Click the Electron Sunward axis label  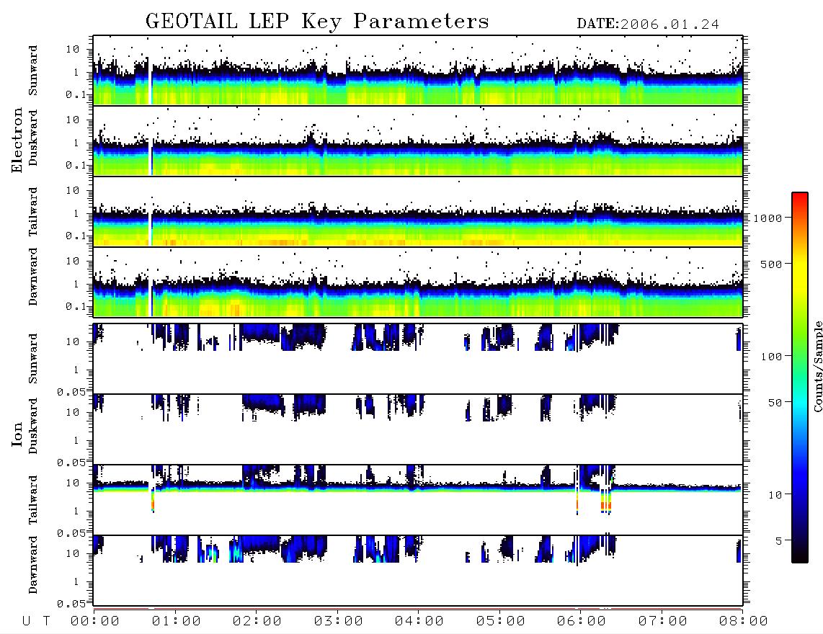tap(32, 71)
